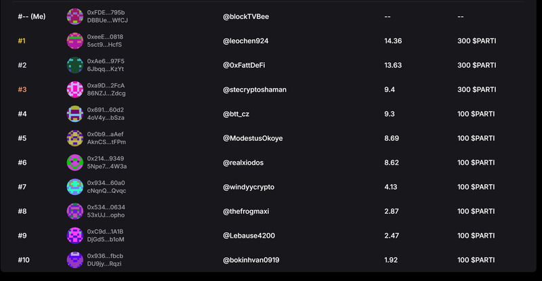Open the @blockTVBee profile link
The width and height of the screenshot is (542, 281).
coord(246,17)
